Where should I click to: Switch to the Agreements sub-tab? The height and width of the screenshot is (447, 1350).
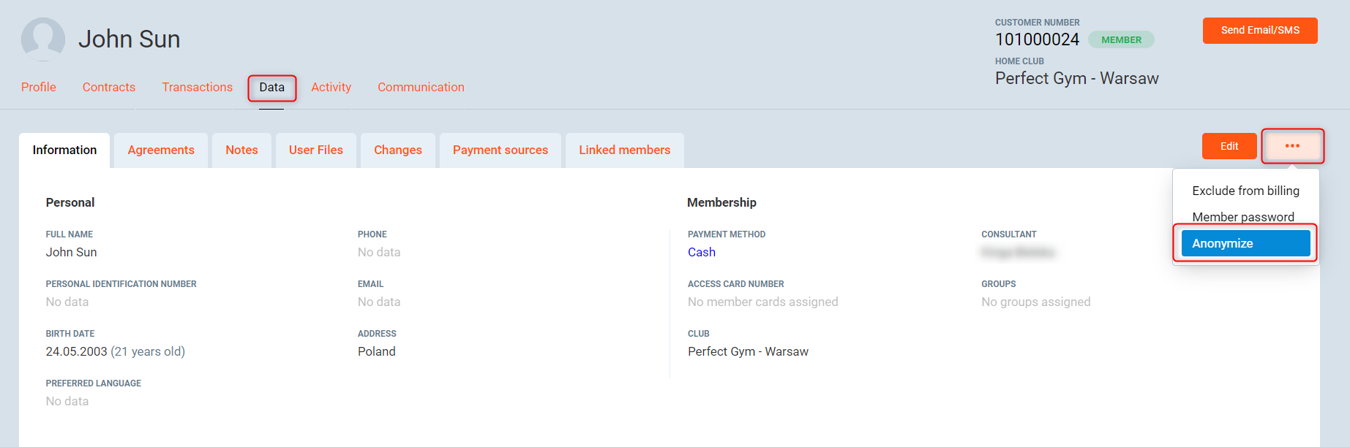[x=161, y=150]
